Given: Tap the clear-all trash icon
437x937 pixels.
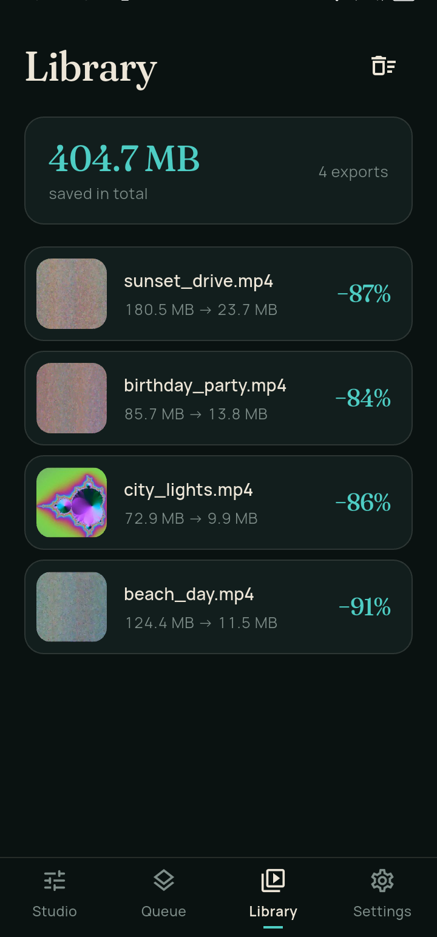Looking at the screenshot, I should (384, 66).
